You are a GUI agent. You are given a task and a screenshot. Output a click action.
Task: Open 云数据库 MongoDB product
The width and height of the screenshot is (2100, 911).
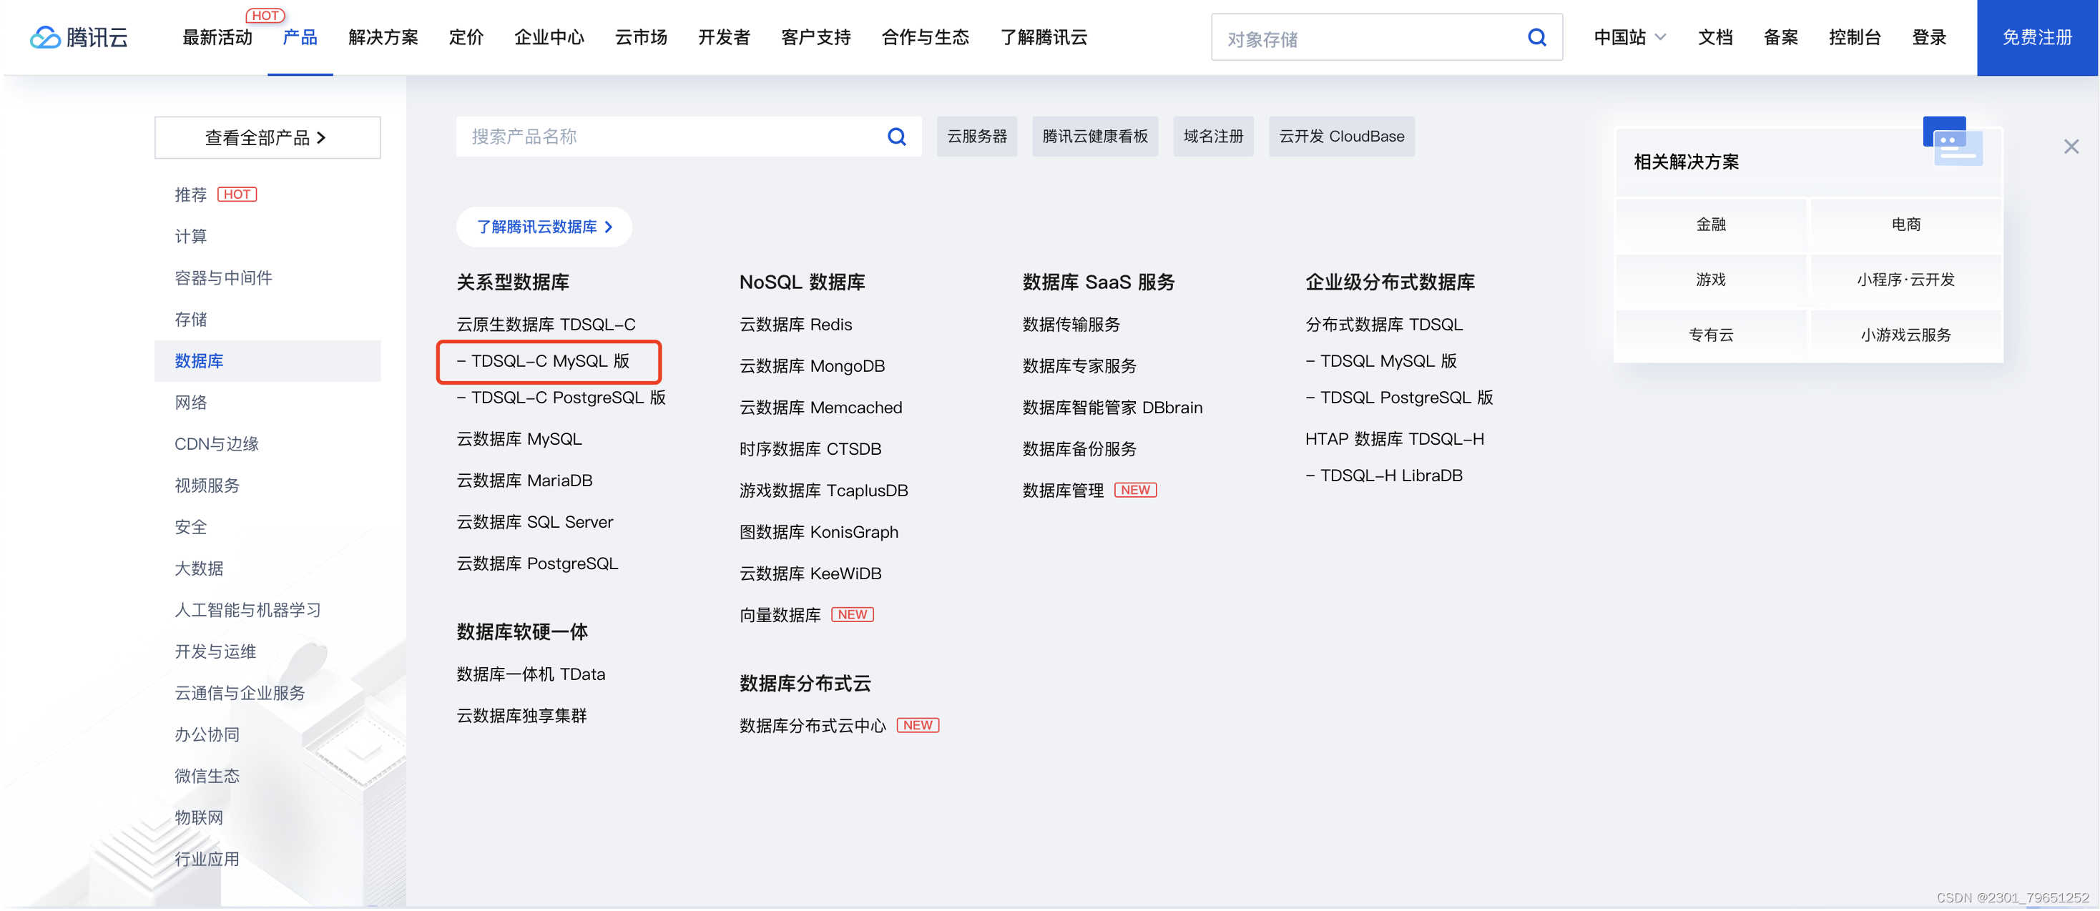(x=812, y=366)
